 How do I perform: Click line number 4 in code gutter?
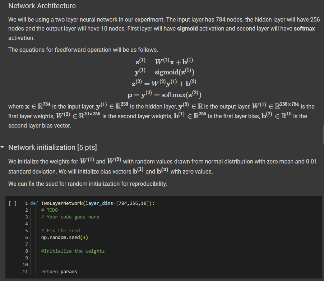[27, 224]
